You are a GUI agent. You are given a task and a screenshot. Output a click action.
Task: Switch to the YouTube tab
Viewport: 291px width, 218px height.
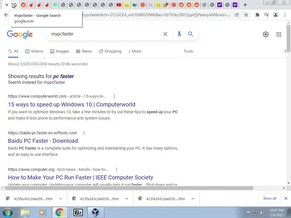[119, 5]
